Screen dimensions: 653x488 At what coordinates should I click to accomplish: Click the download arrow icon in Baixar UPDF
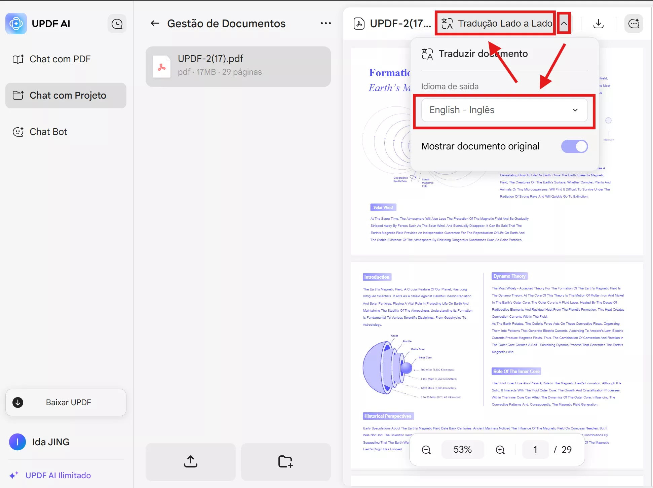pos(18,403)
